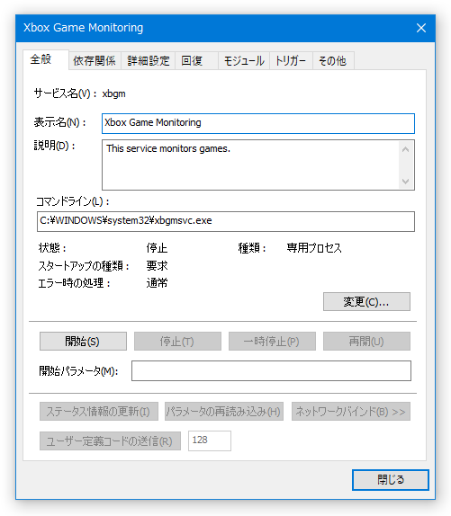Click the コマンドライン path field

(226, 221)
